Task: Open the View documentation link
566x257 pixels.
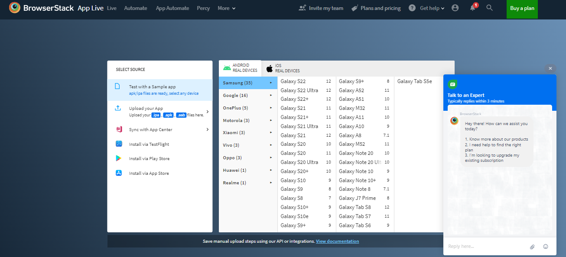Action: [x=337, y=241]
